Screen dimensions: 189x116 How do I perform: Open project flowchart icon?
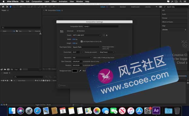[40, 33]
